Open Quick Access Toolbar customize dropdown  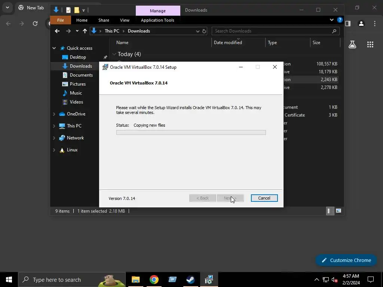(83, 10)
